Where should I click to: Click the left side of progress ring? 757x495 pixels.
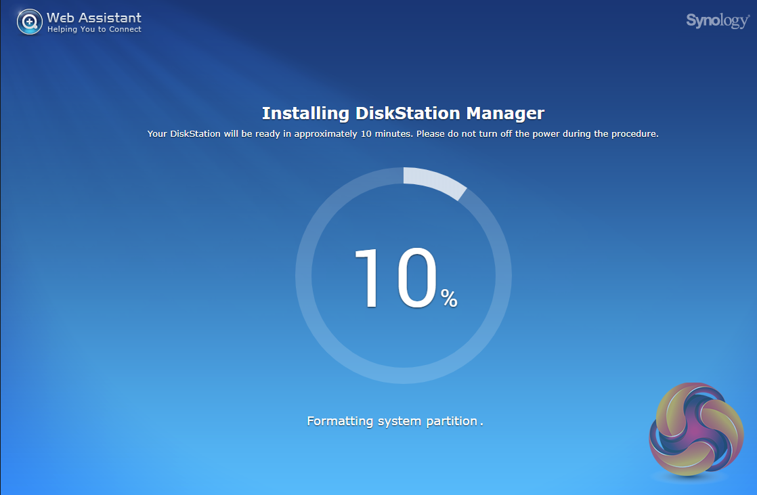[x=303, y=276]
